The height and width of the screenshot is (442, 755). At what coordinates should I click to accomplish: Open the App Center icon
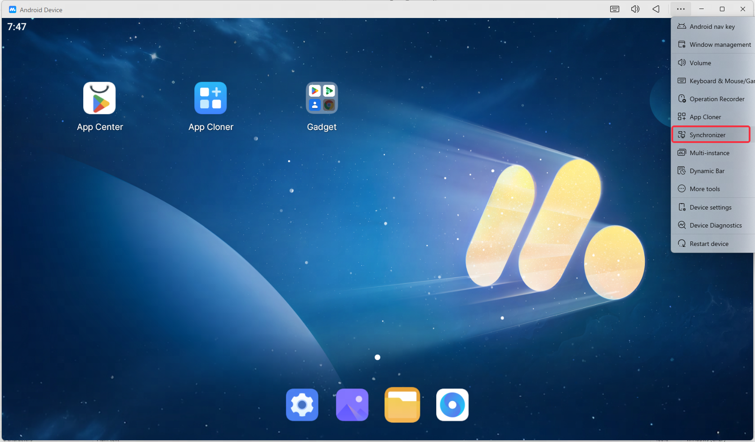point(99,98)
